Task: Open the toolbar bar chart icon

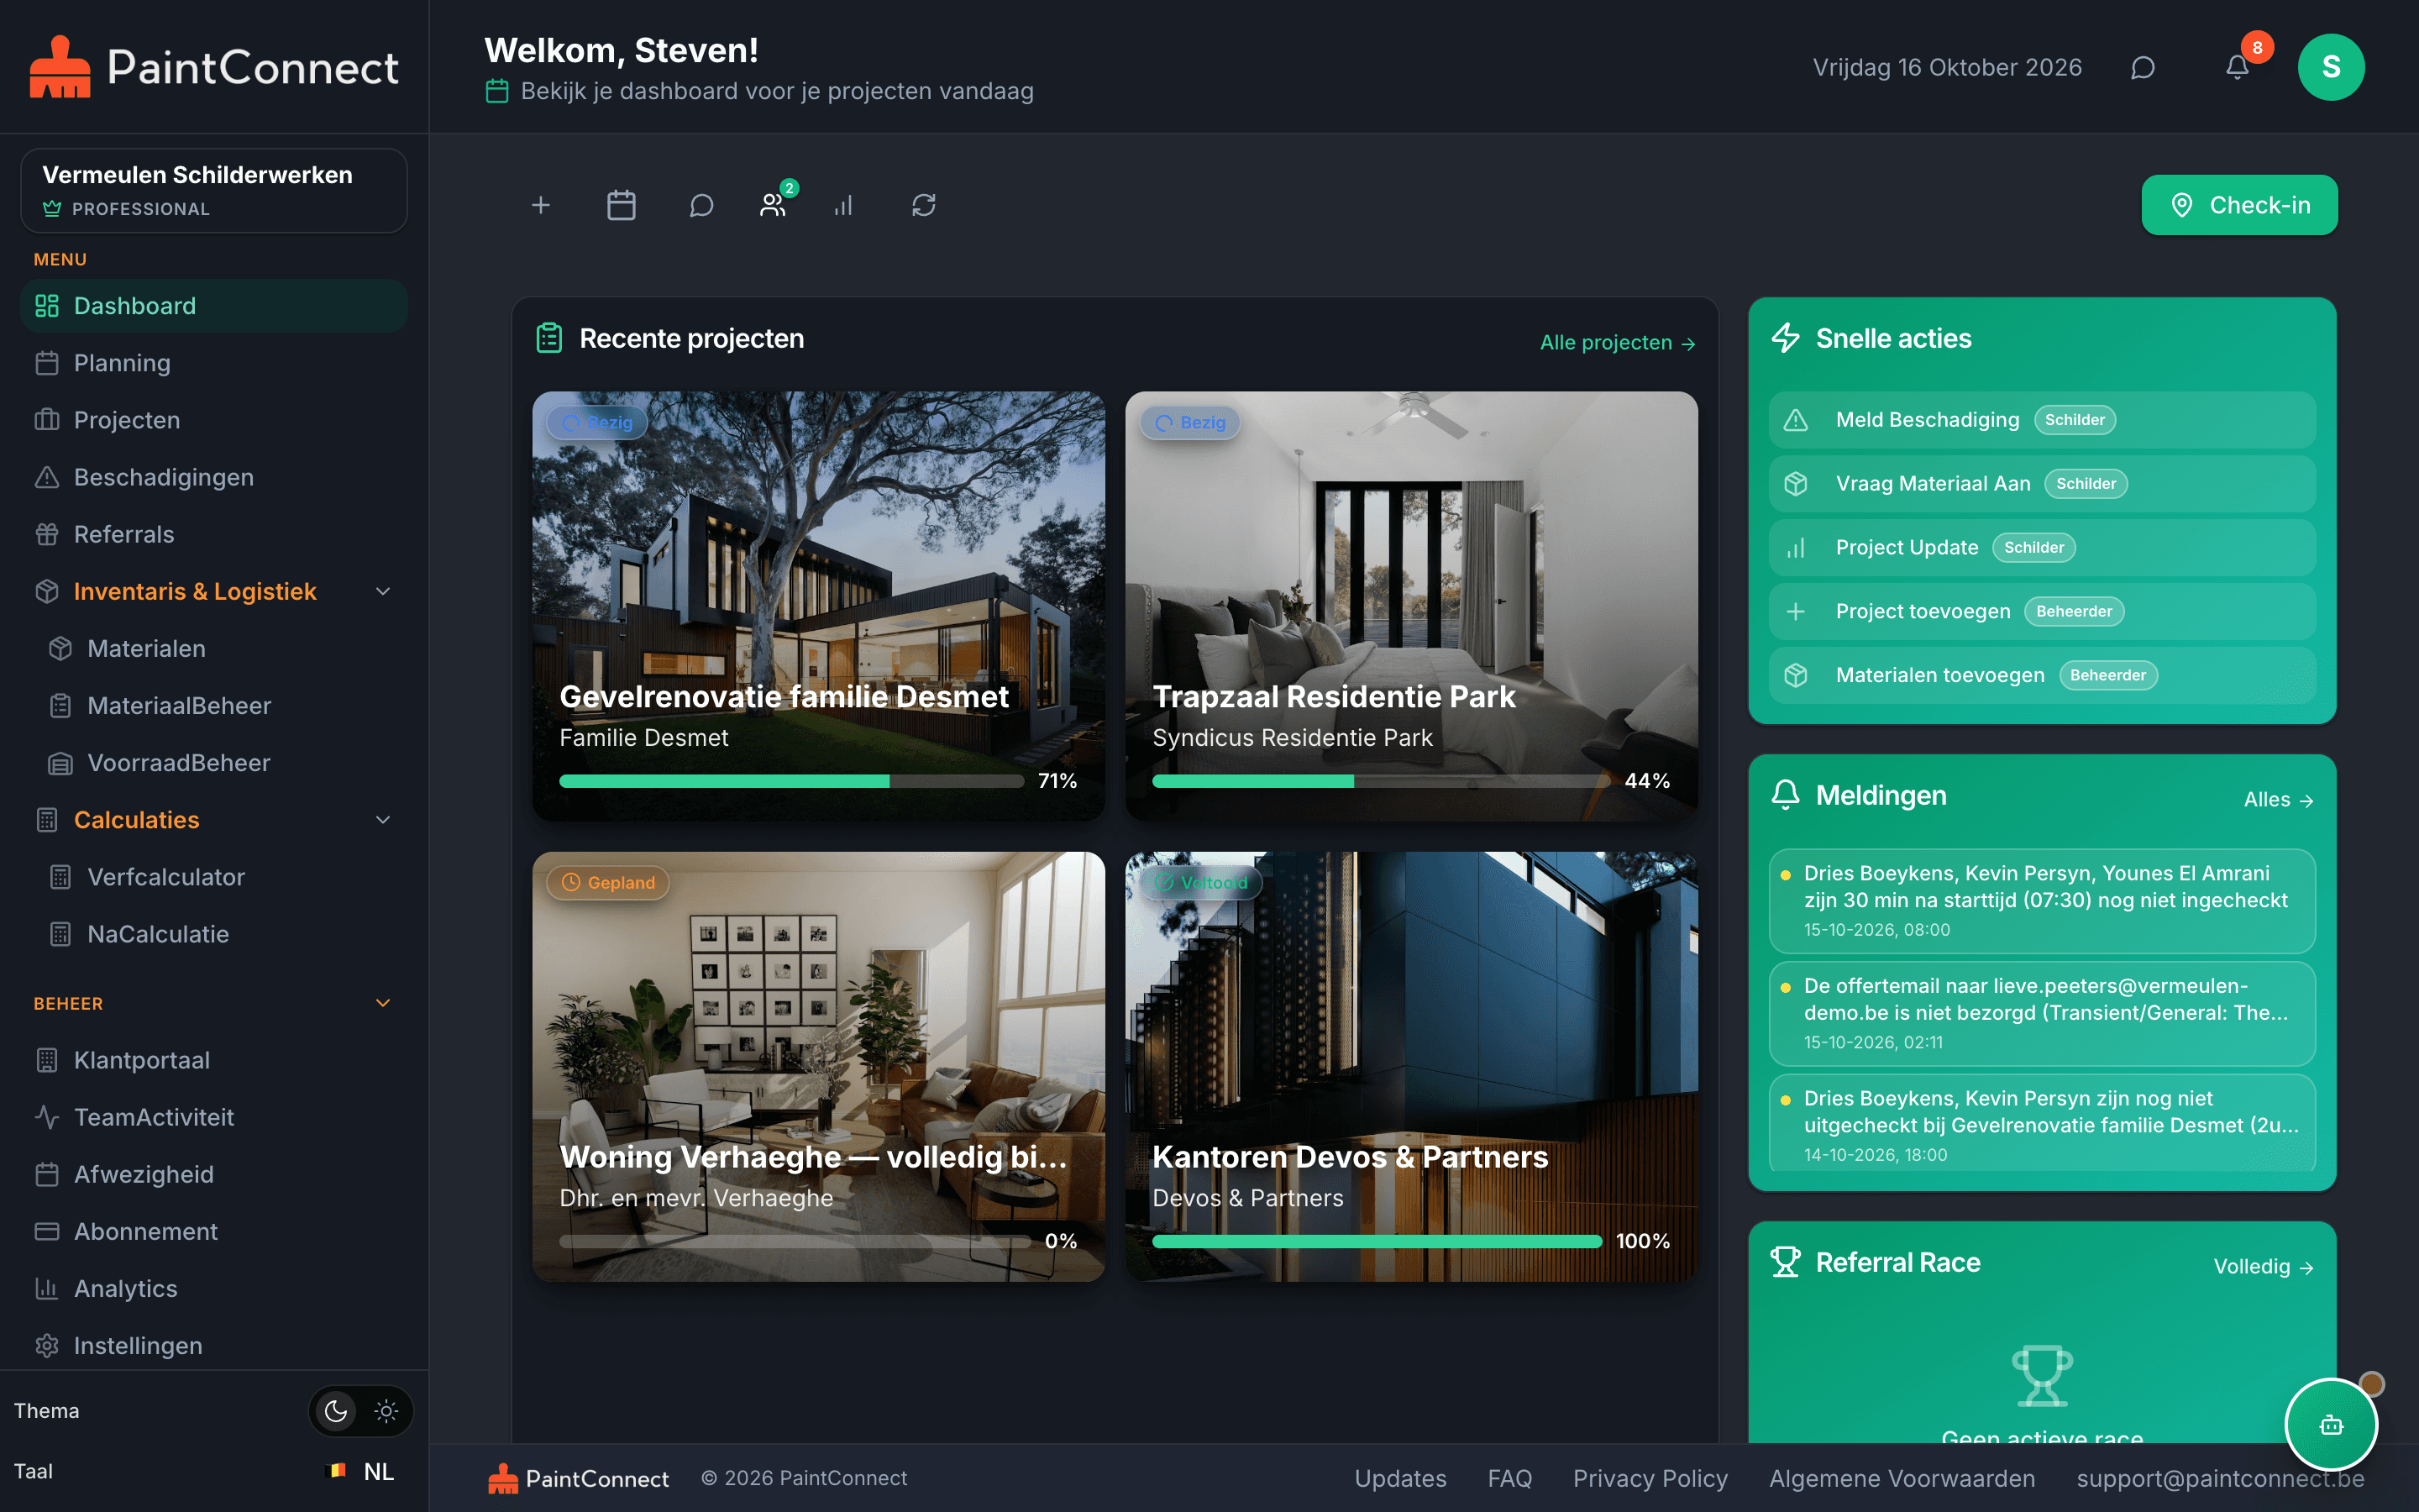Action: [843, 205]
